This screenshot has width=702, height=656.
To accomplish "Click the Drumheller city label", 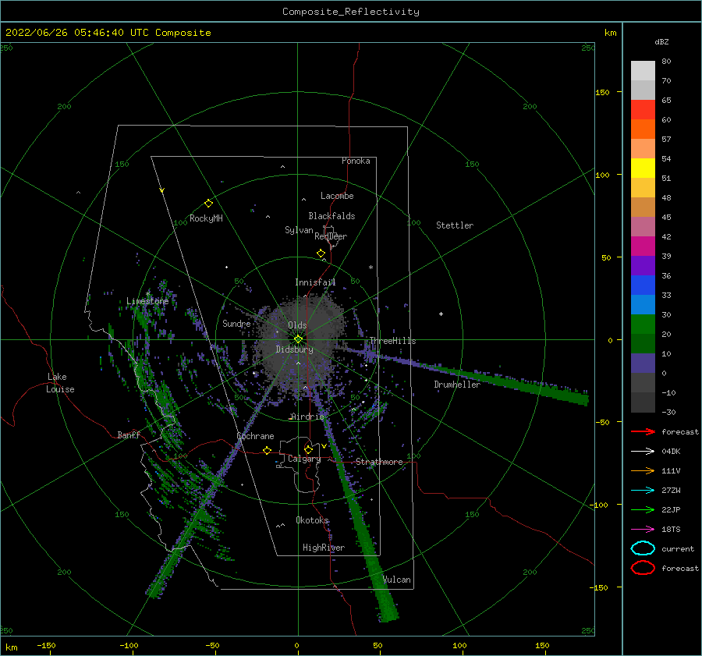I will [x=457, y=385].
